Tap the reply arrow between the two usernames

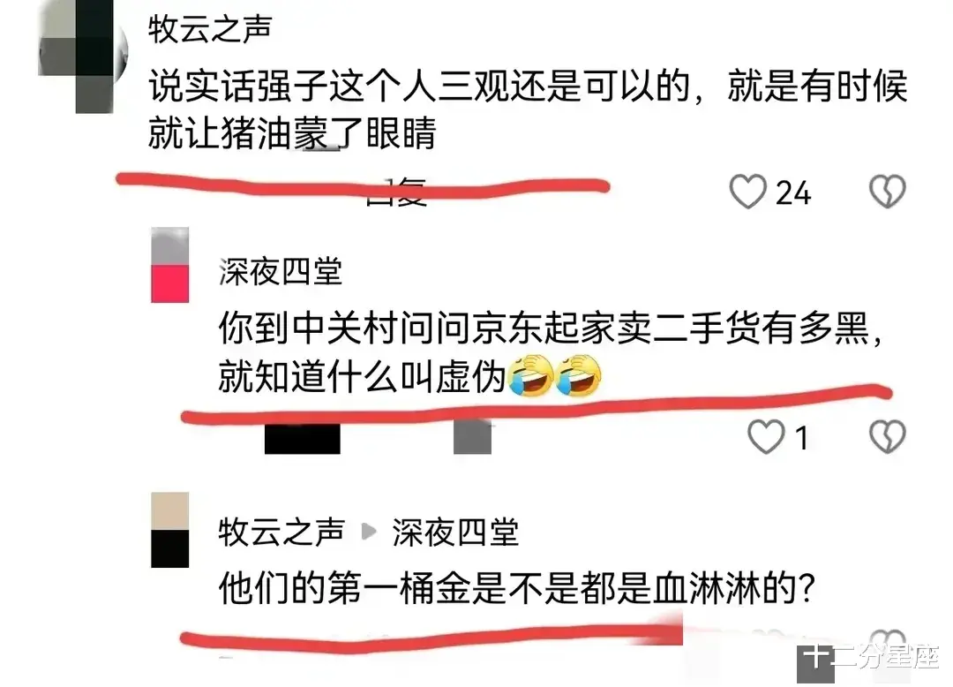(368, 532)
